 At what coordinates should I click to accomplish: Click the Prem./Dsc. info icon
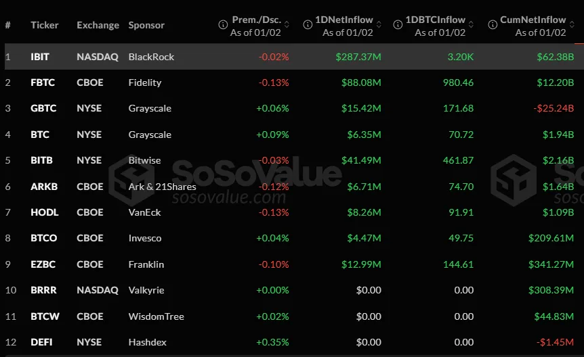point(223,24)
